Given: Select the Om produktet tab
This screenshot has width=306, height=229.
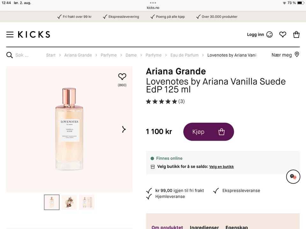Looking at the screenshot, I should [x=167, y=227].
